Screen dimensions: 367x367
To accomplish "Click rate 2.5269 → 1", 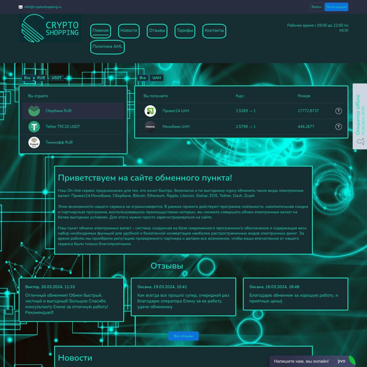I will pos(246,111).
